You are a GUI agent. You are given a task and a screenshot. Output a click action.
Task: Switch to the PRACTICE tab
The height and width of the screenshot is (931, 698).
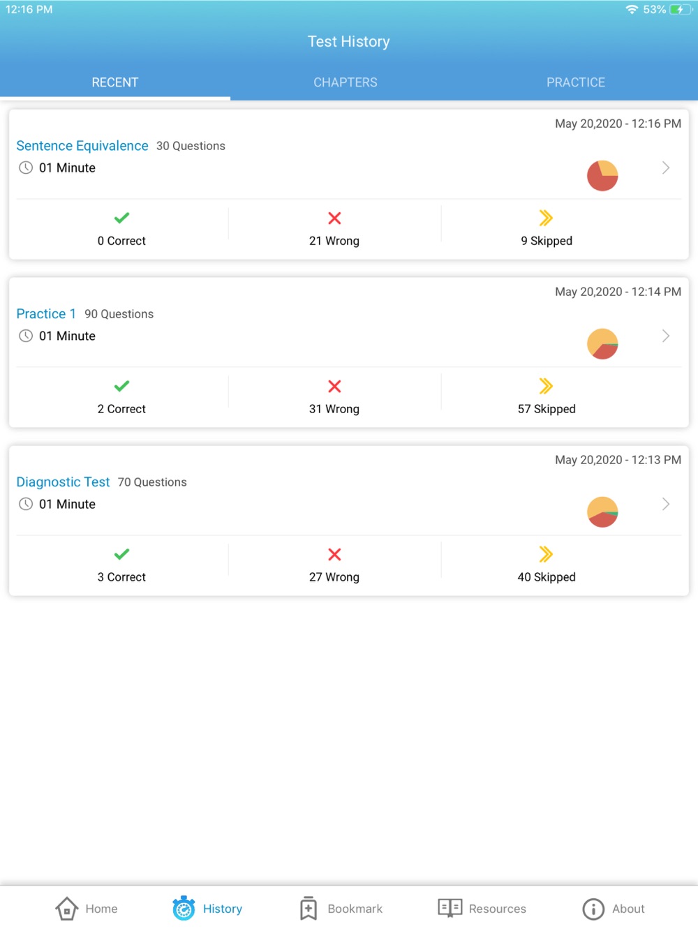(x=576, y=82)
